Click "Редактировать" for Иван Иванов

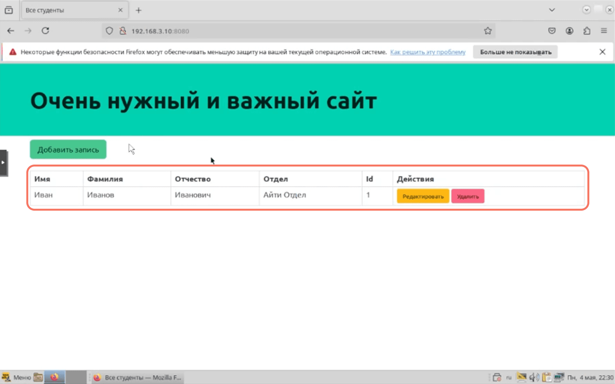pos(423,196)
